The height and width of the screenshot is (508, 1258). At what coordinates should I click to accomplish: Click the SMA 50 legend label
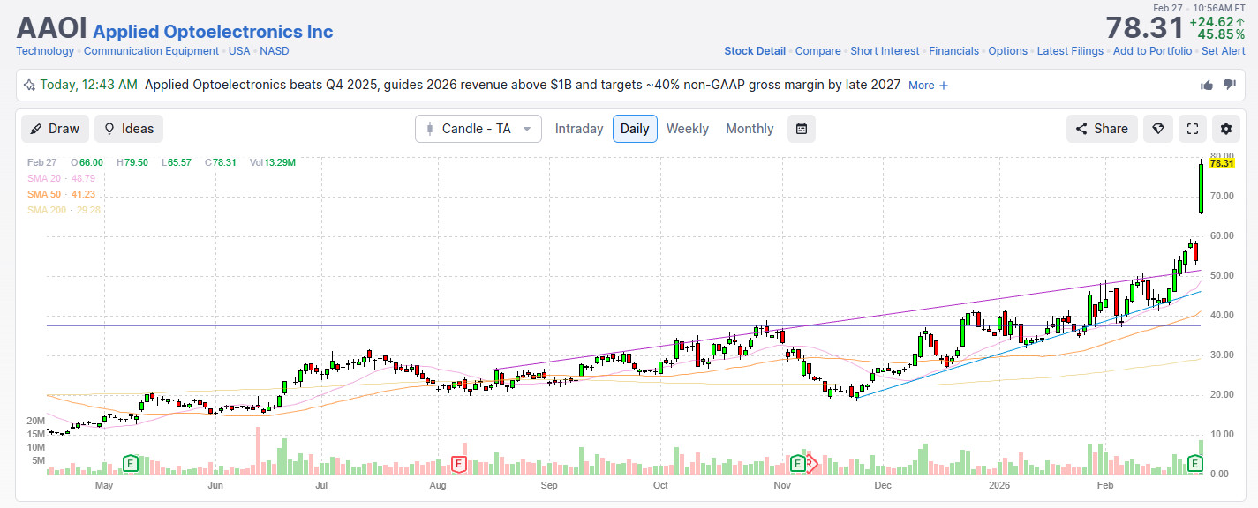click(x=61, y=194)
